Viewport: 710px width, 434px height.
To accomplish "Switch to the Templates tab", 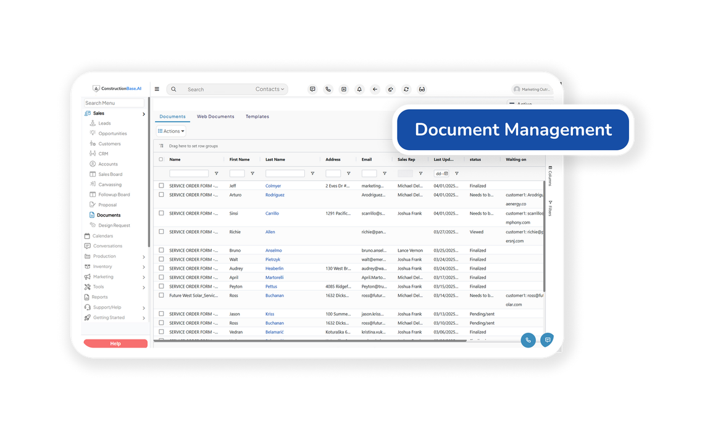I will 257,117.
